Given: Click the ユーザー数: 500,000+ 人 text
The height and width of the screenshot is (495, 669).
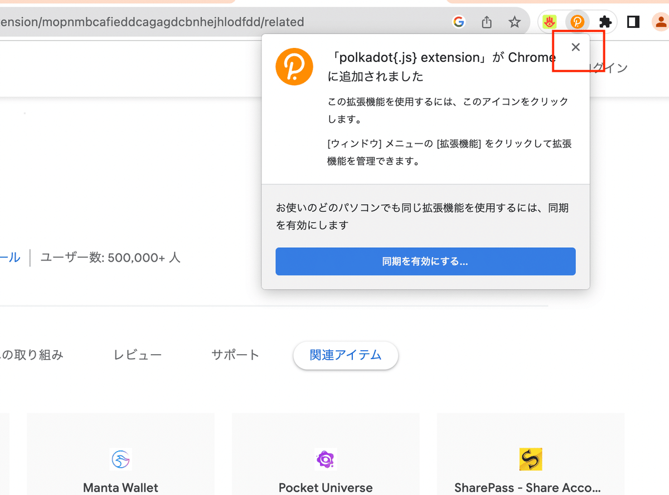Looking at the screenshot, I should pos(110,258).
